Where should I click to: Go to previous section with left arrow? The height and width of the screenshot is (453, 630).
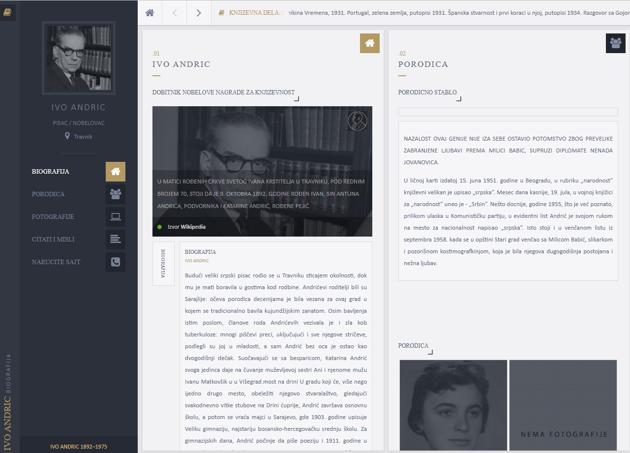[175, 13]
